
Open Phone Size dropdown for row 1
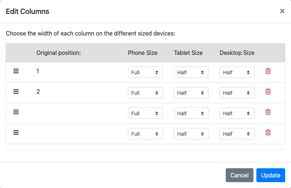pyautogui.click(x=145, y=72)
